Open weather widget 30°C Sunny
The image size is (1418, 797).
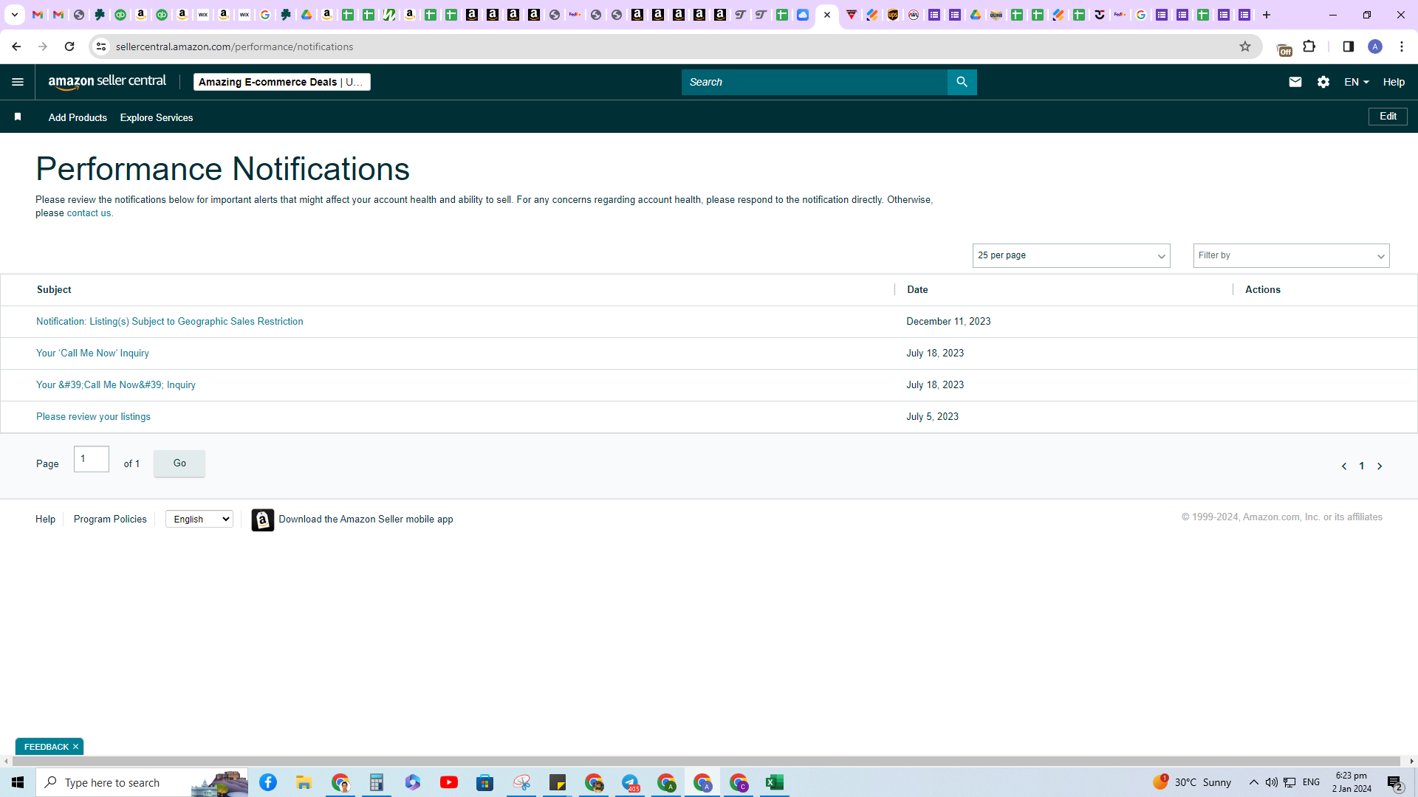pos(1191,782)
